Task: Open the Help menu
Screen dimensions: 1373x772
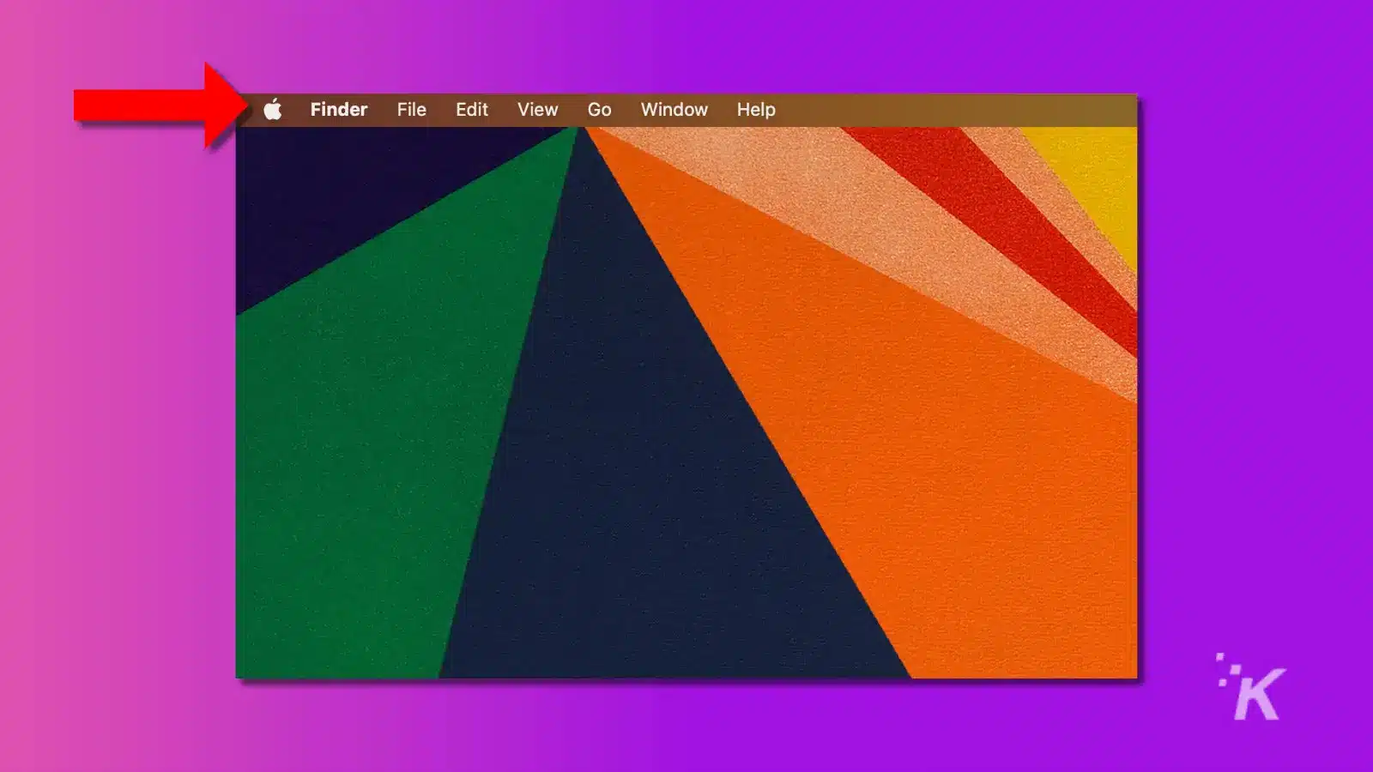Action: [756, 110]
